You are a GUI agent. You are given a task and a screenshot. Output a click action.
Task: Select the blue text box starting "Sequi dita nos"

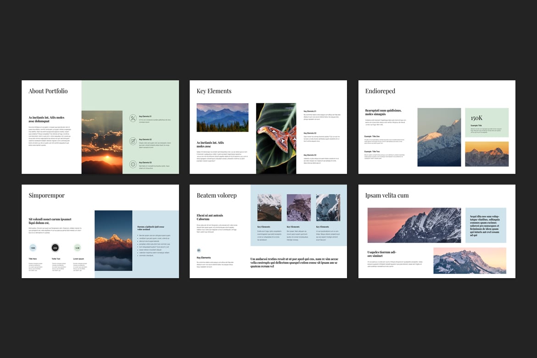tap(486, 225)
